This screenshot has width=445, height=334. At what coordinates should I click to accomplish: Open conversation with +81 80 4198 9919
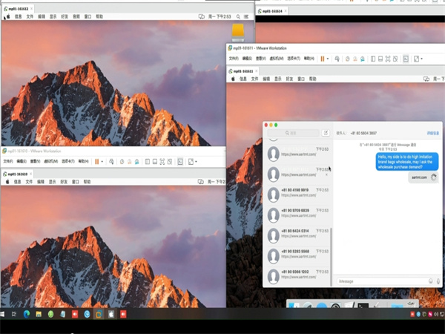point(295,192)
